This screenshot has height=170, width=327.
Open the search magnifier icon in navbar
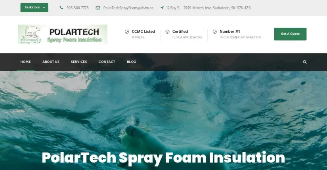point(305,62)
